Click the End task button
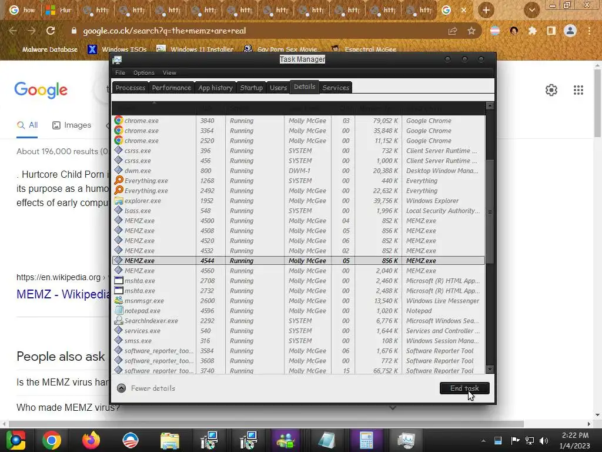Image resolution: width=602 pixels, height=452 pixels. (464, 388)
